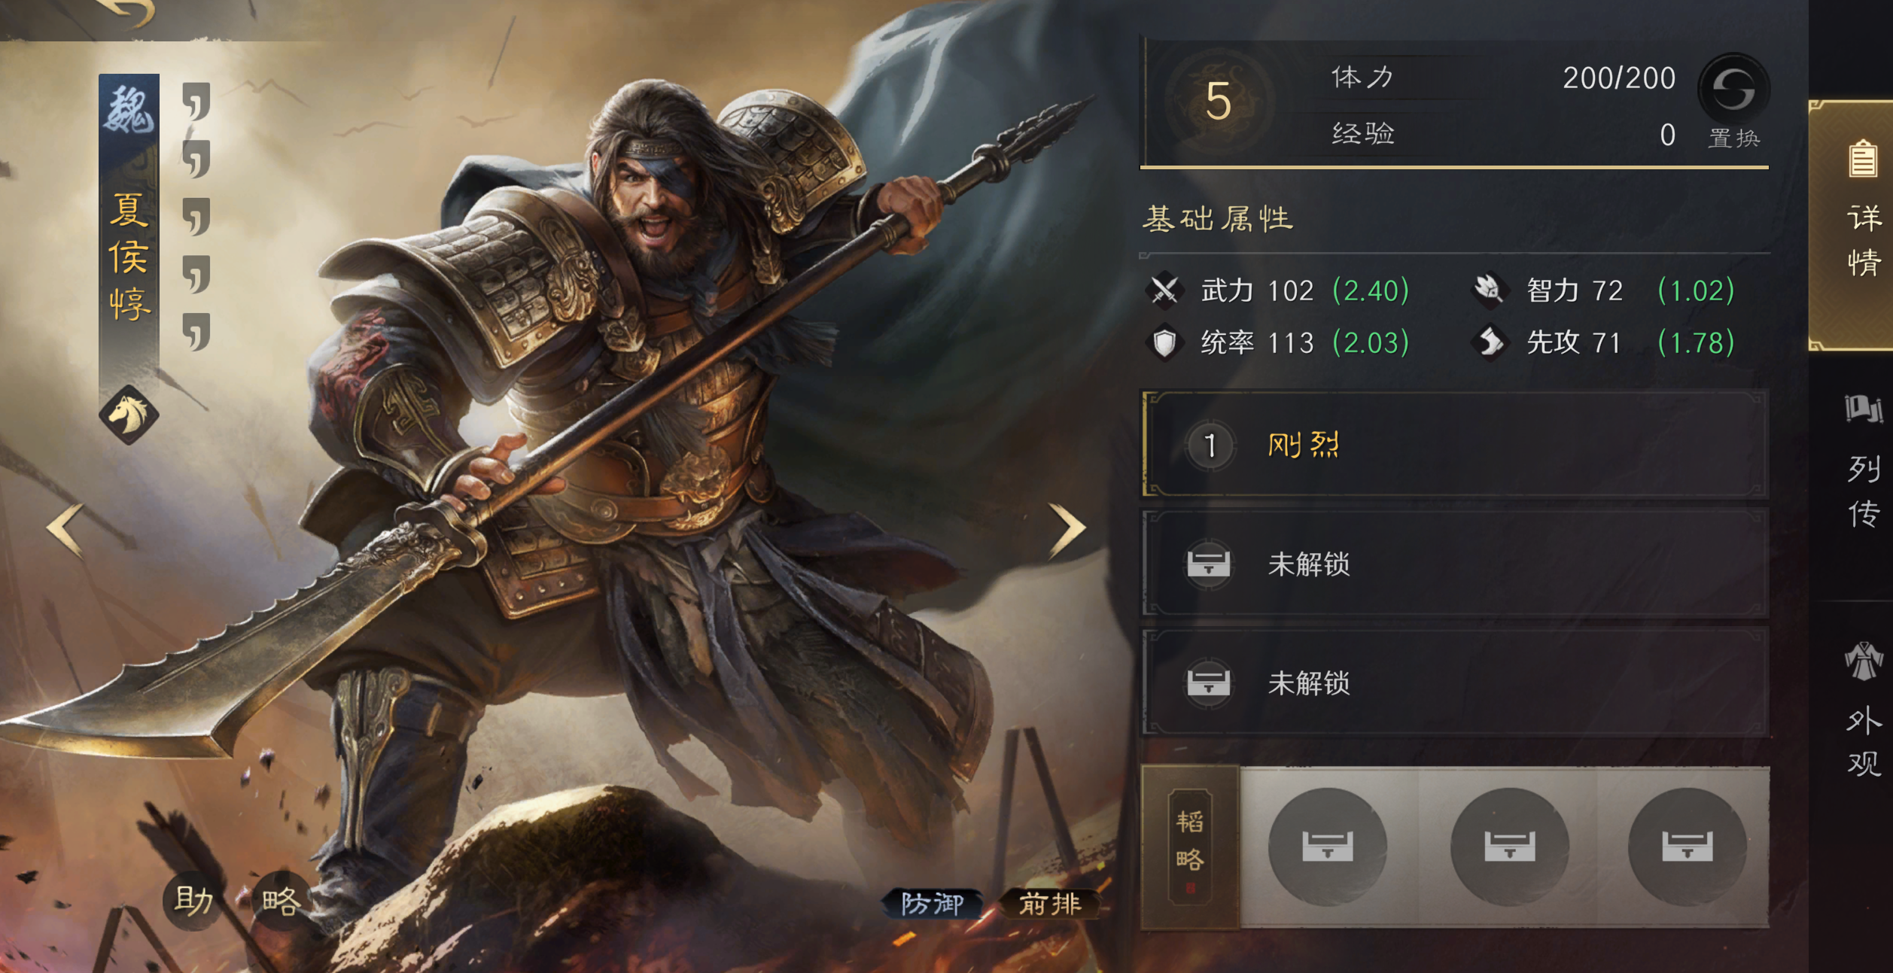Click the 置换 swap circular icon

[1733, 89]
